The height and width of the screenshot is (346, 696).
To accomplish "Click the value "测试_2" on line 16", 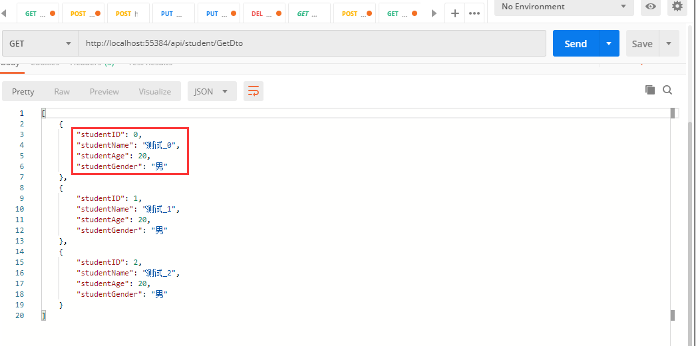I will (x=160, y=273).
